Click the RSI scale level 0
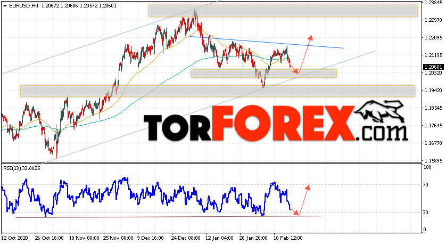This screenshot has width=446, height=244. coord(425,230)
